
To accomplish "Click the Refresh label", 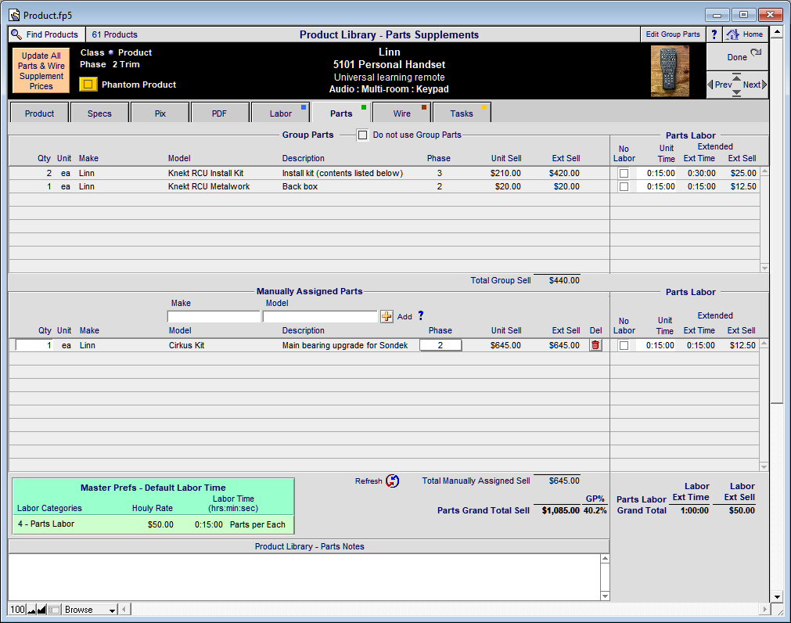I will coord(369,481).
